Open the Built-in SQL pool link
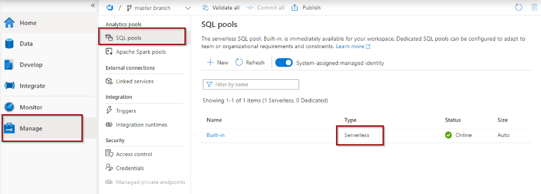 click(x=216, y=135)
